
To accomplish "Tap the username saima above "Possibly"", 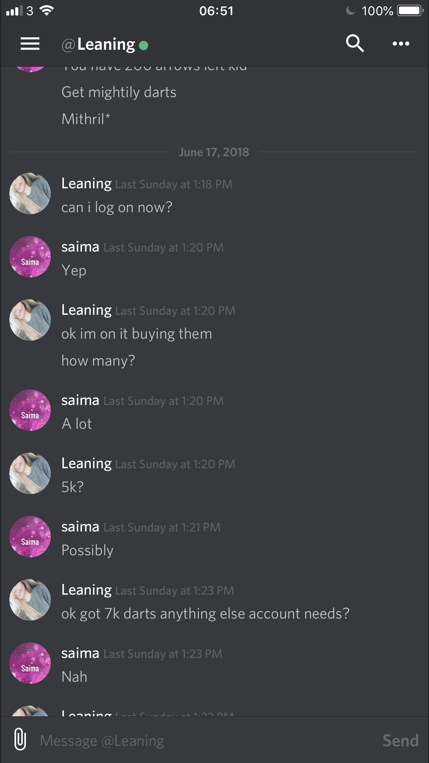I will click(80, 527).
